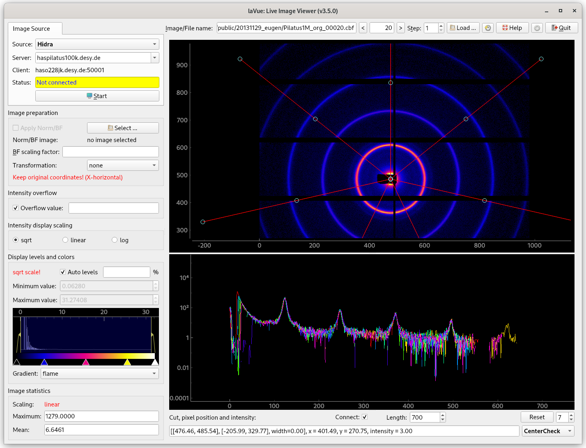The image size is (586, 448).
Task: Choose linear intensity scaling
Action: (65, 240)
